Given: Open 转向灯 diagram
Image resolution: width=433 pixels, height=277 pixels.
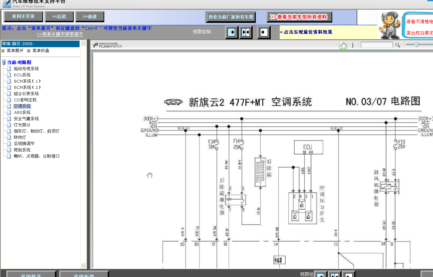Looking at the screenshot, I should click(20, 137).
